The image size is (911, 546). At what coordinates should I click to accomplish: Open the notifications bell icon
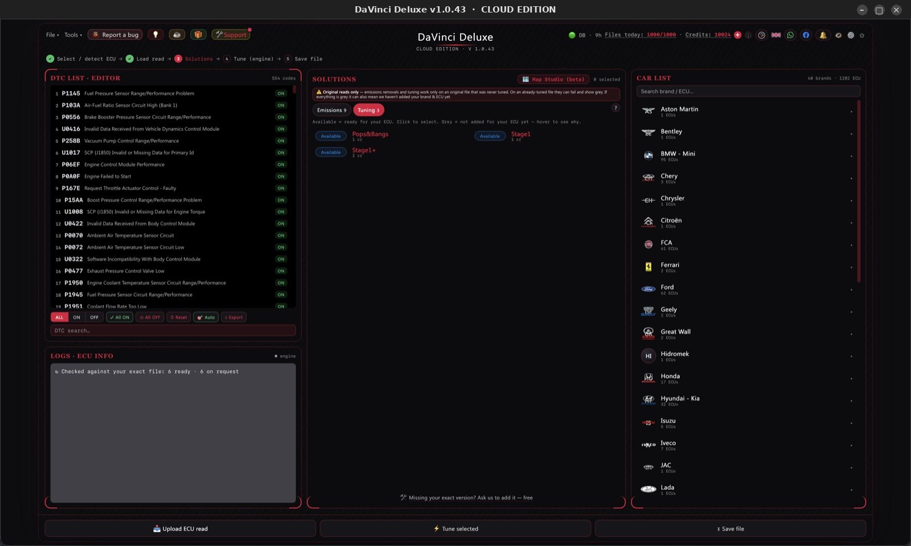823,35
